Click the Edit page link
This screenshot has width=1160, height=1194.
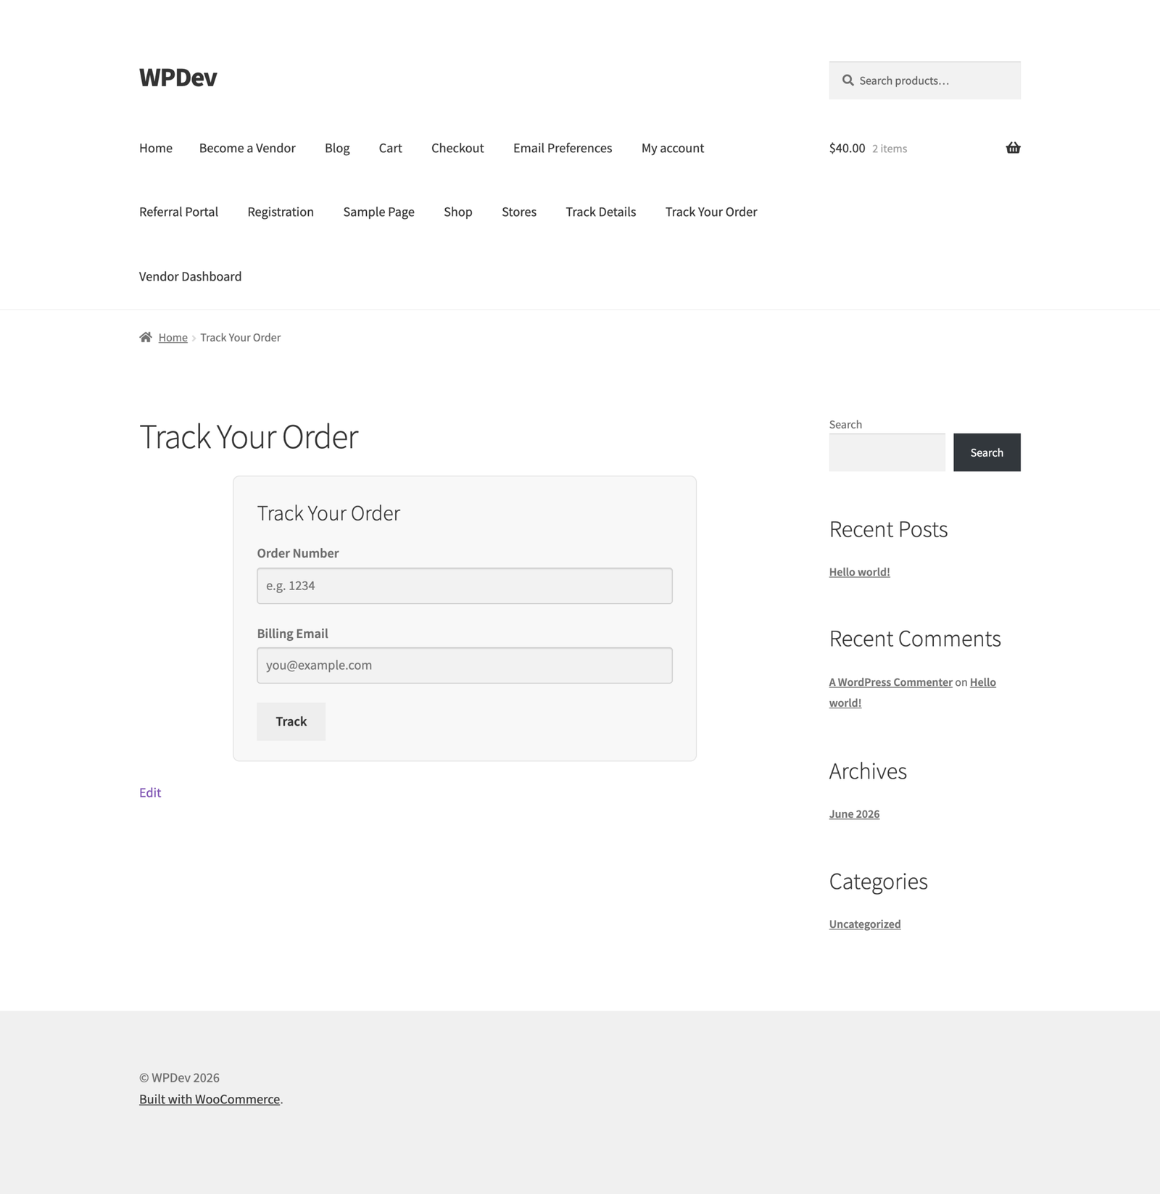click(150, 792)
